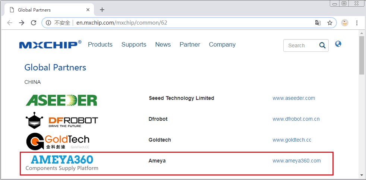Click the browser back arrow
This screenshot has width=366, height=180.
click(x=10, y=23)
